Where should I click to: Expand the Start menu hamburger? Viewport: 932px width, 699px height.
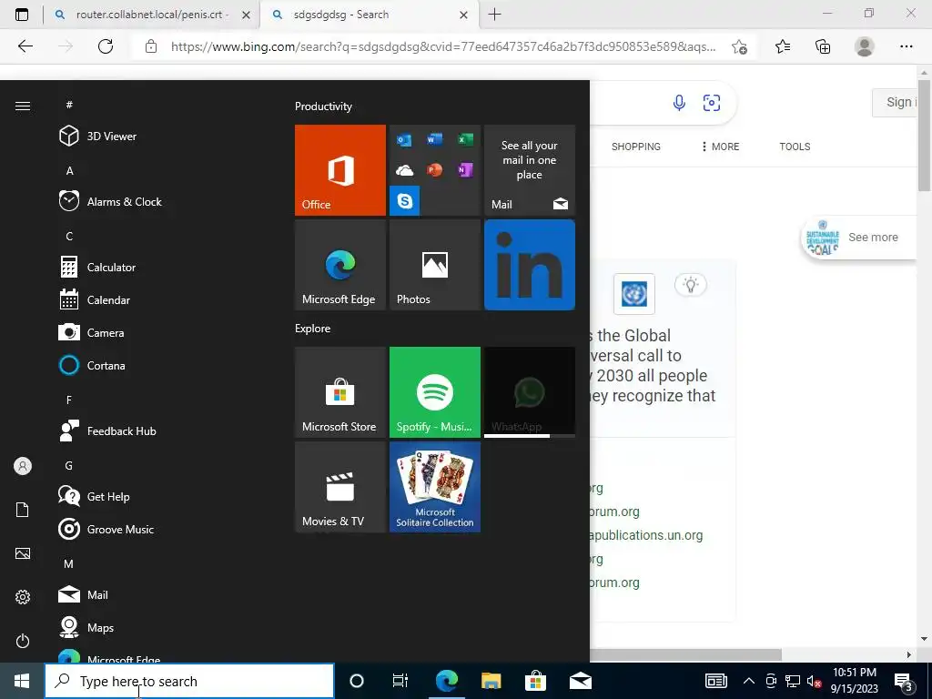point(23,106)
